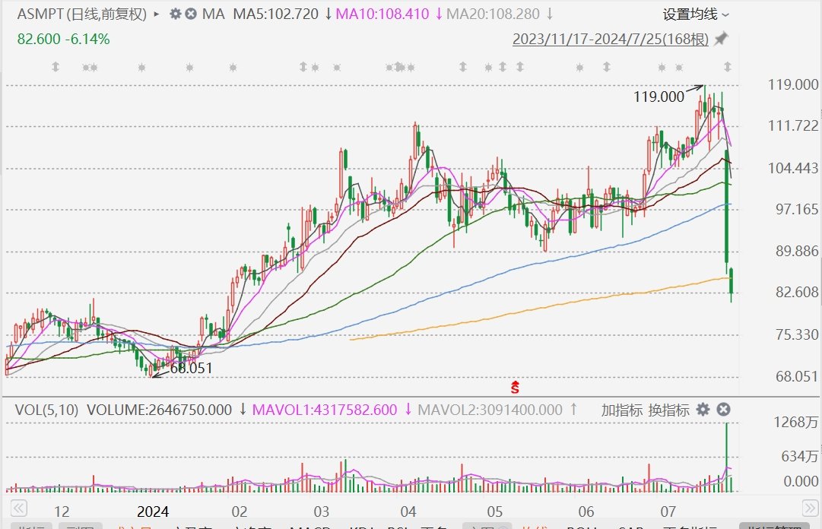The width and height of the screenshot is (822, 529).
Task: Click 加指标 to add an indicator
Action: [x=621, y=410]
